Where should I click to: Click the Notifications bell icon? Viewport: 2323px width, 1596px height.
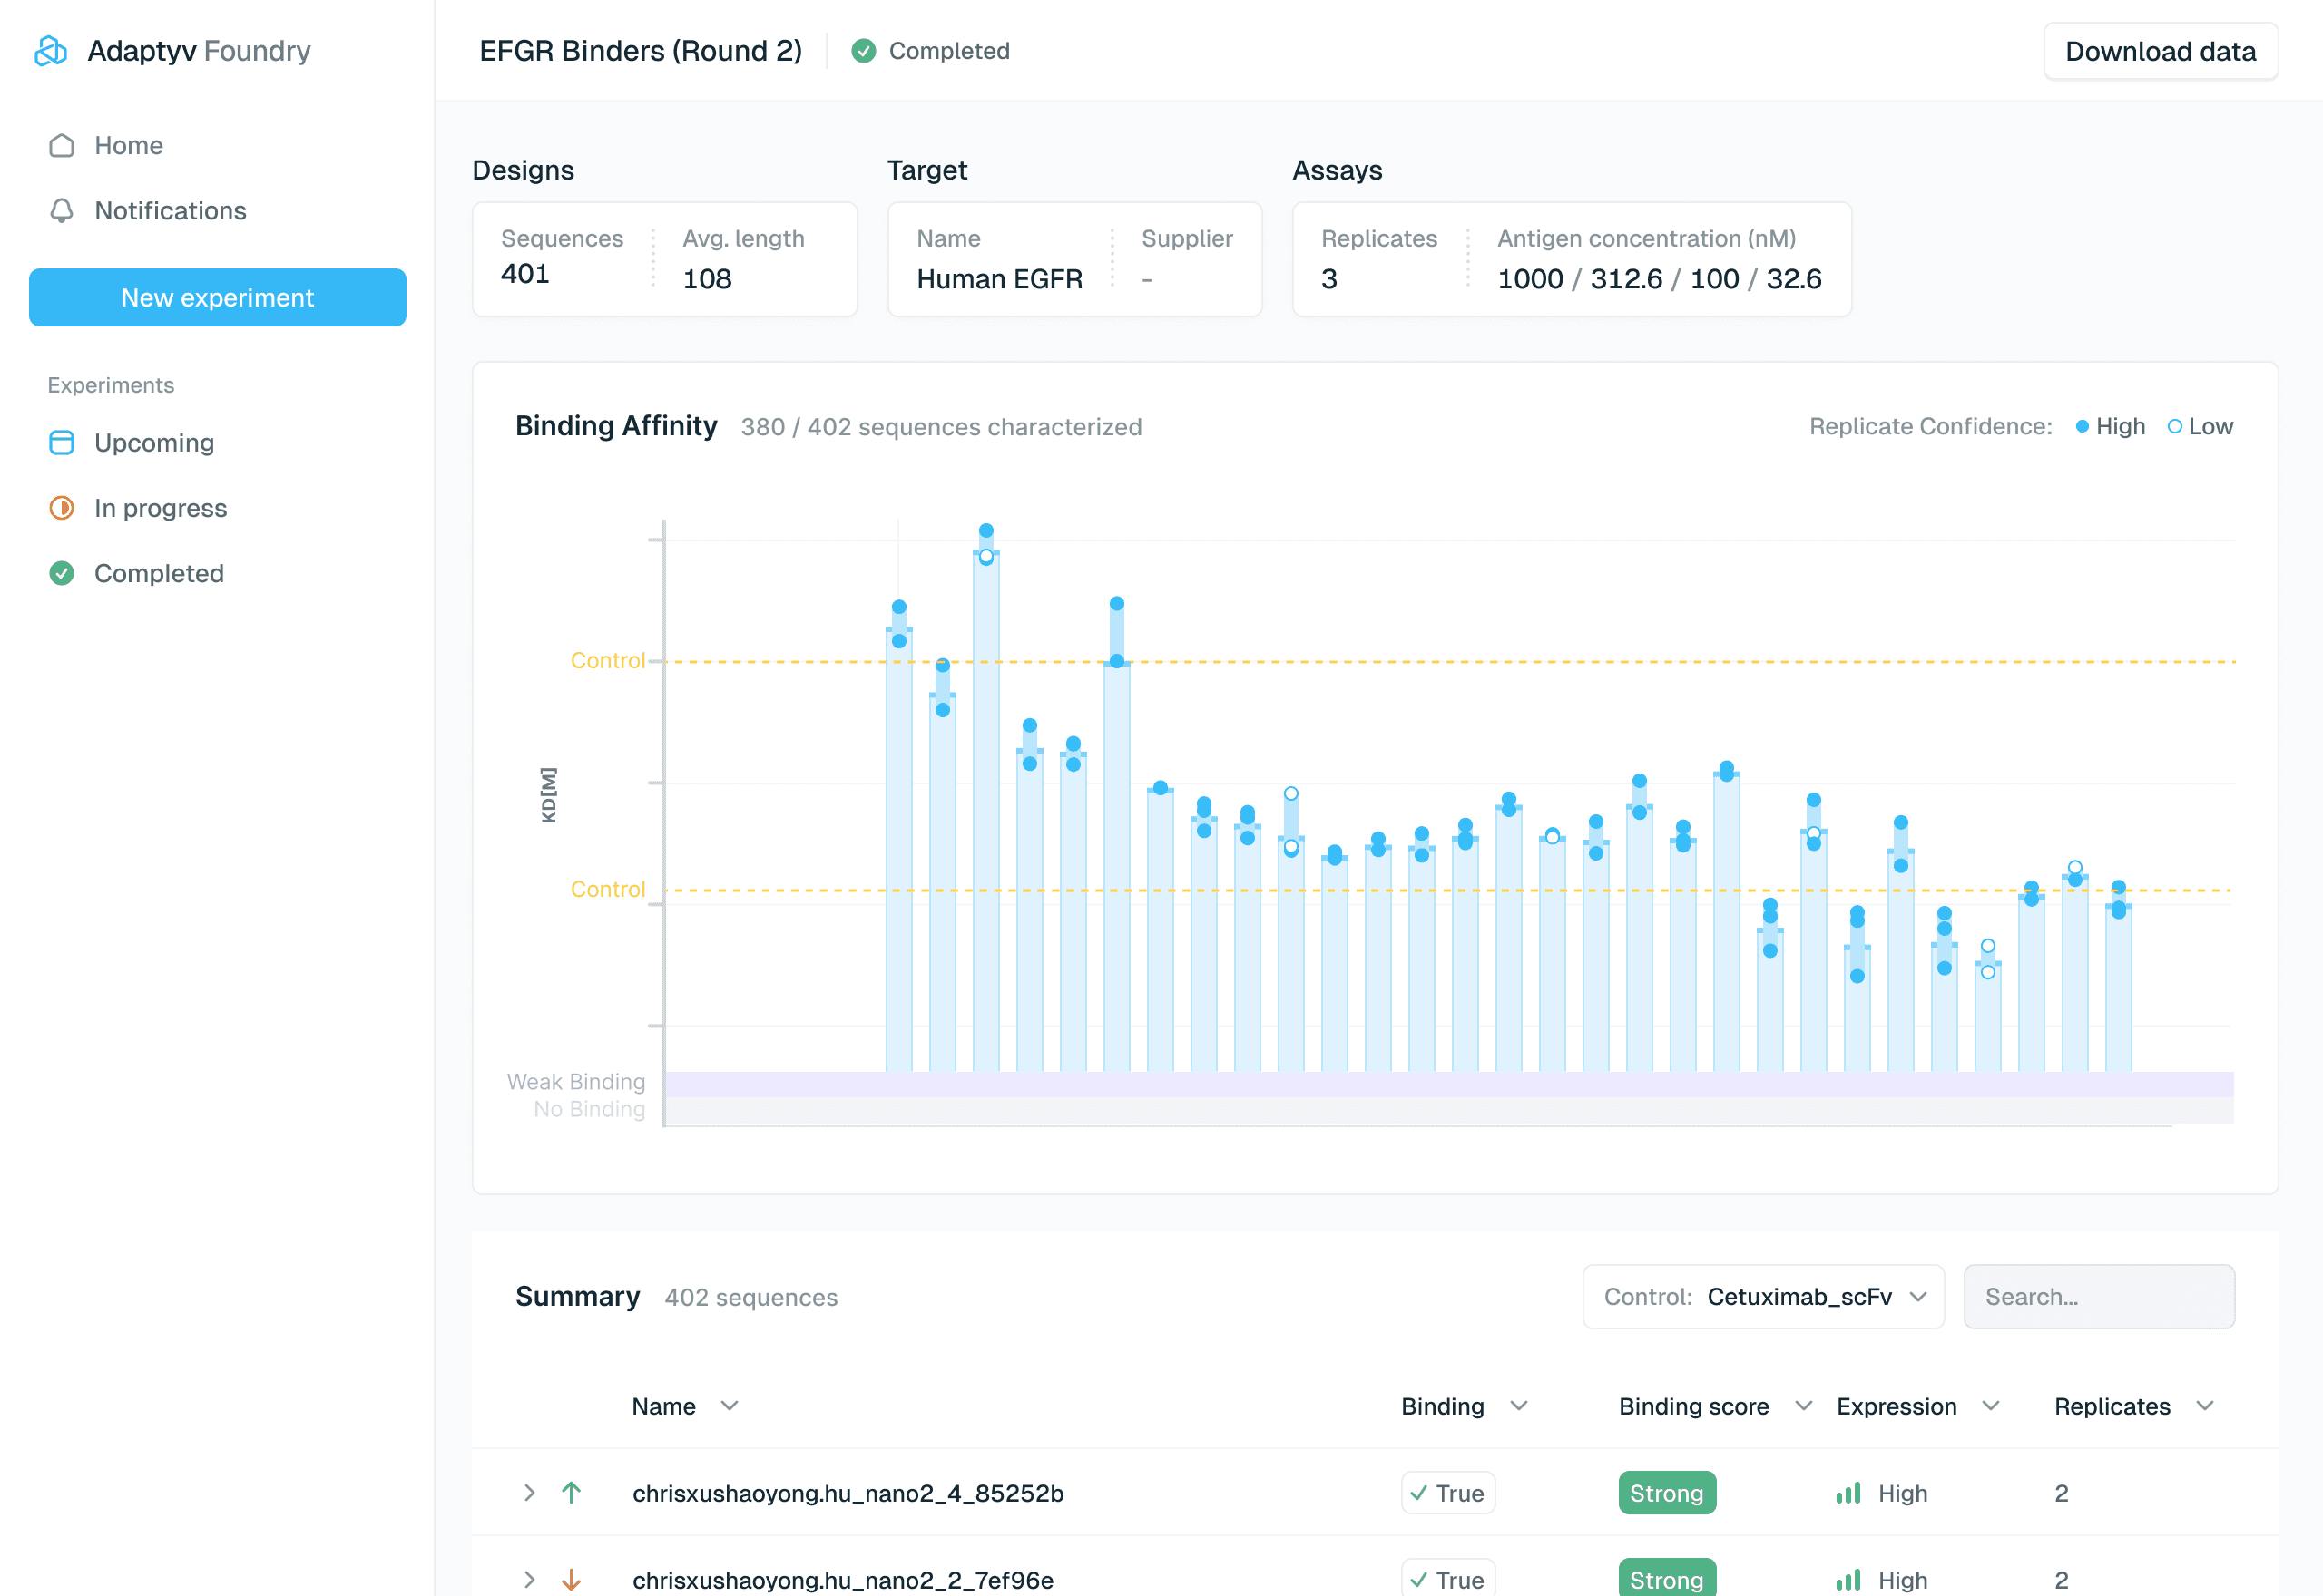coord(61,211)
